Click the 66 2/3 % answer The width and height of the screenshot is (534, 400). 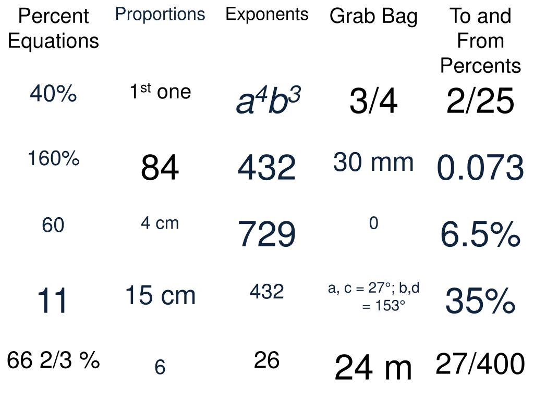(x=54, y=360)
